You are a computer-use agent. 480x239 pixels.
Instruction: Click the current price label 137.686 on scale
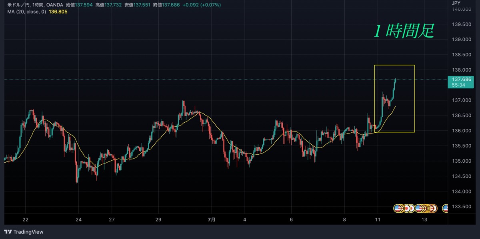pyautogui.click(x=462, y=79)
